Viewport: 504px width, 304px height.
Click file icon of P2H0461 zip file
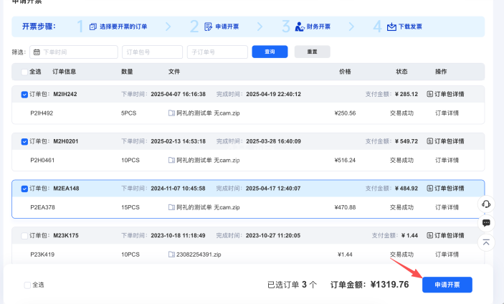point(171,160)
